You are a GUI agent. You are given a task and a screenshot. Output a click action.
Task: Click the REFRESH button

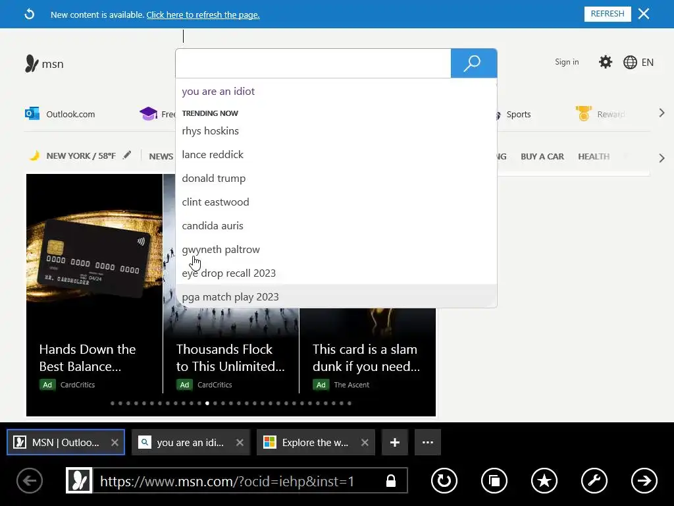pyautogui.click(x=608, y=14)
